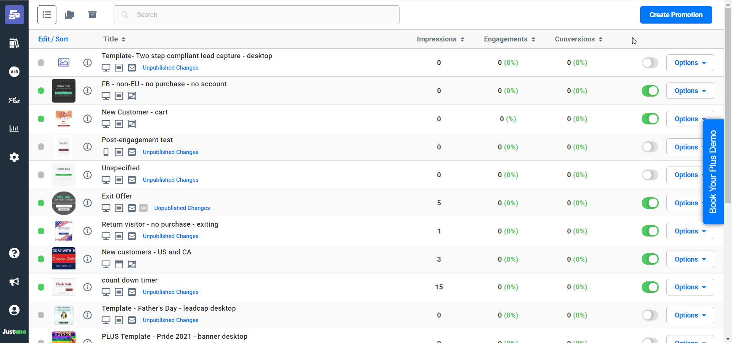Sort the list by Impressions column

tap(440, 39)
